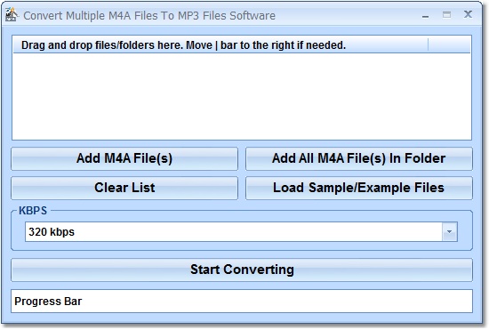Screen dimensions: 489x330
Task: Click inside the empty file list area
Action: click(242, 96)
